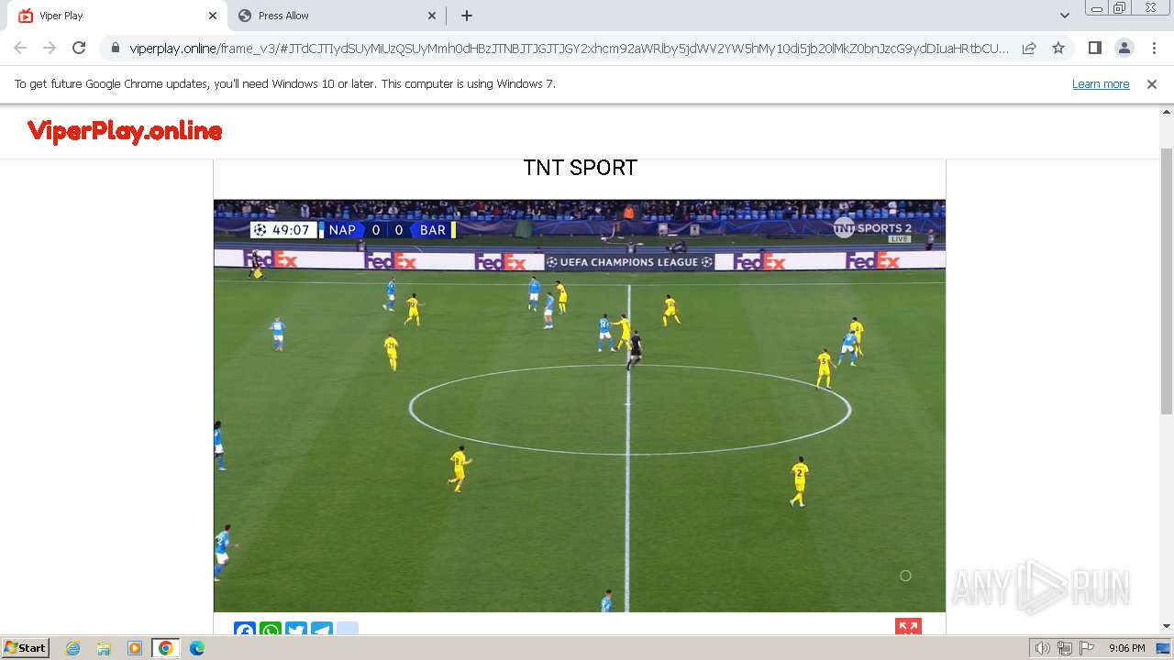Open Windows Explorer from taskbar
The width and height of the screenshot is (1174, 660).
click(104, 648)
